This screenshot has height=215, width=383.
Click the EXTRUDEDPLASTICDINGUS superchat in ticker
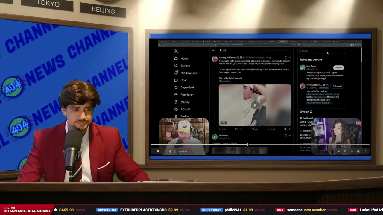[x=137, y=210]
